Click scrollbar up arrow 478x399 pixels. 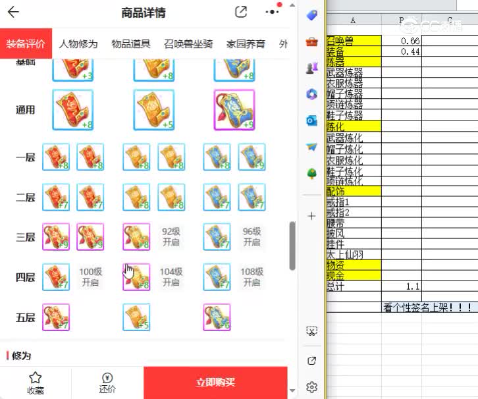coord(292,5)
